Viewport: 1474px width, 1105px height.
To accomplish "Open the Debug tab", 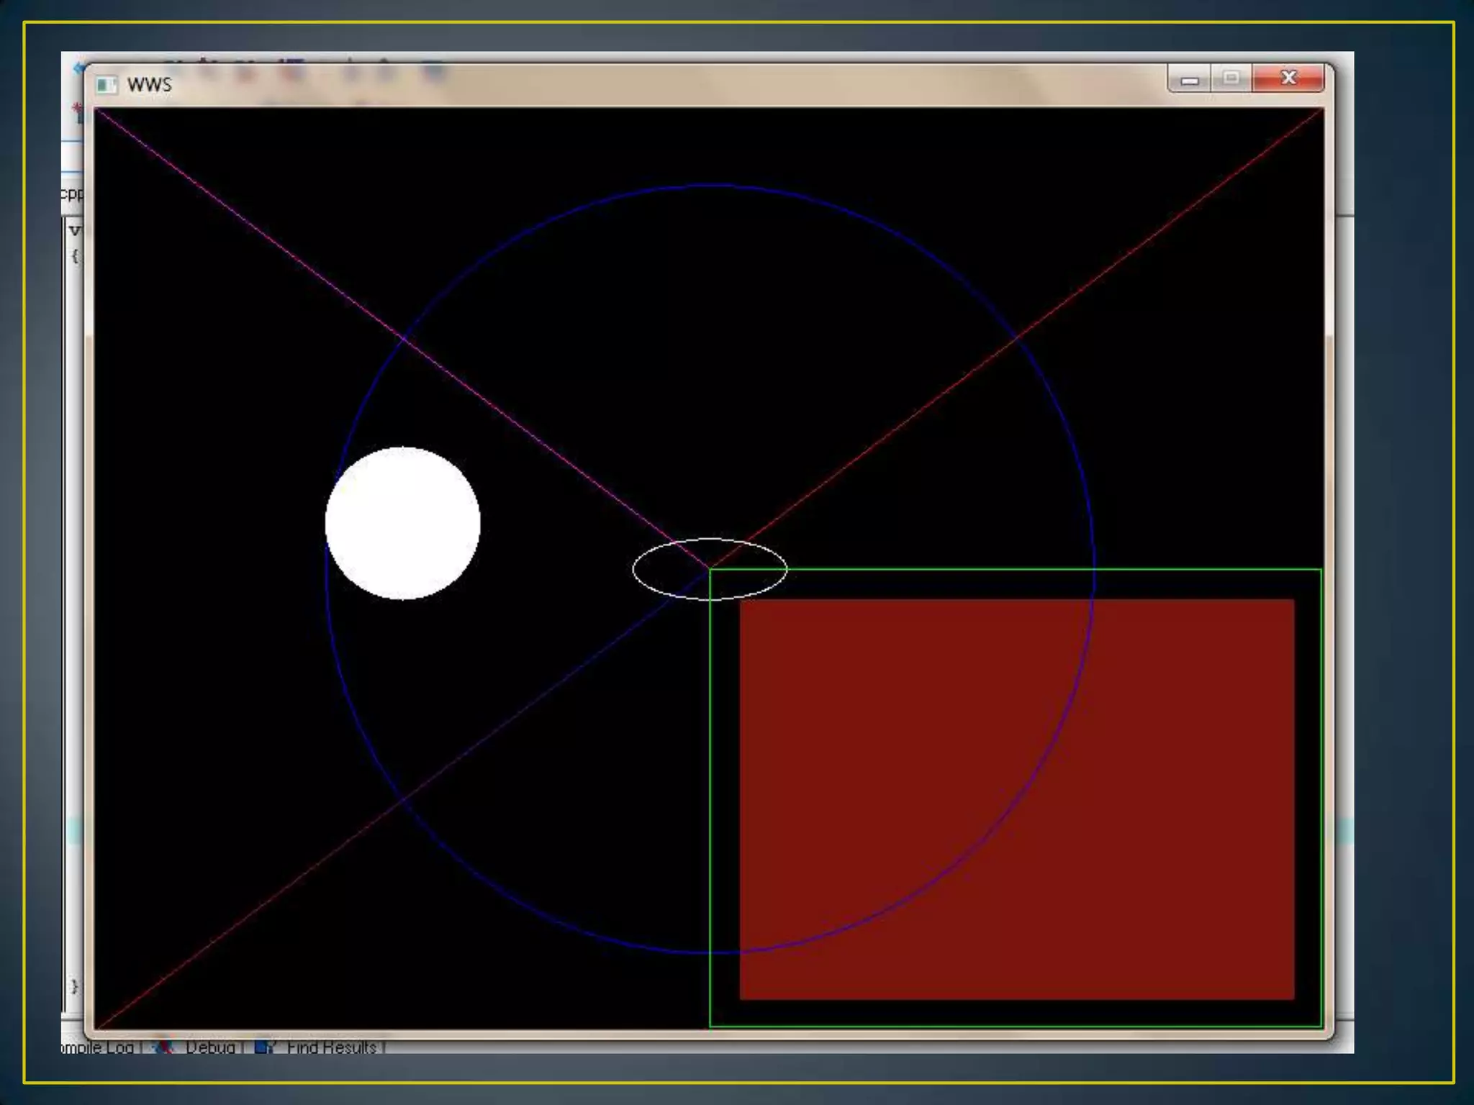I will click(x=210, y=1047).
